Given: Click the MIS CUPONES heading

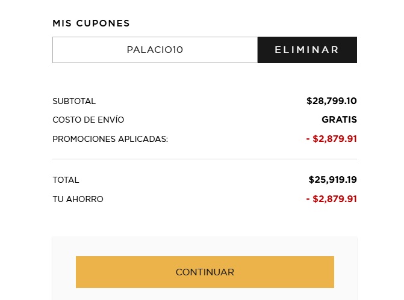Looking at the screenshot, I should [x=91, y=23].
